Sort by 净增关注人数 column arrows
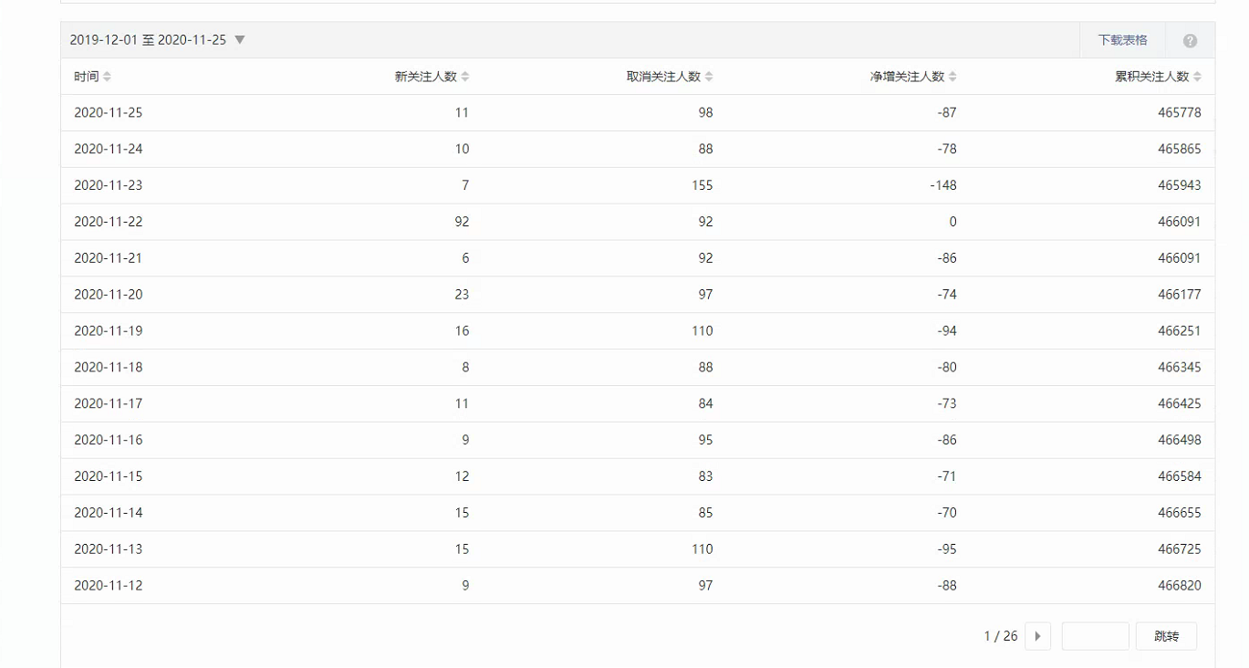 pos(952,77)
